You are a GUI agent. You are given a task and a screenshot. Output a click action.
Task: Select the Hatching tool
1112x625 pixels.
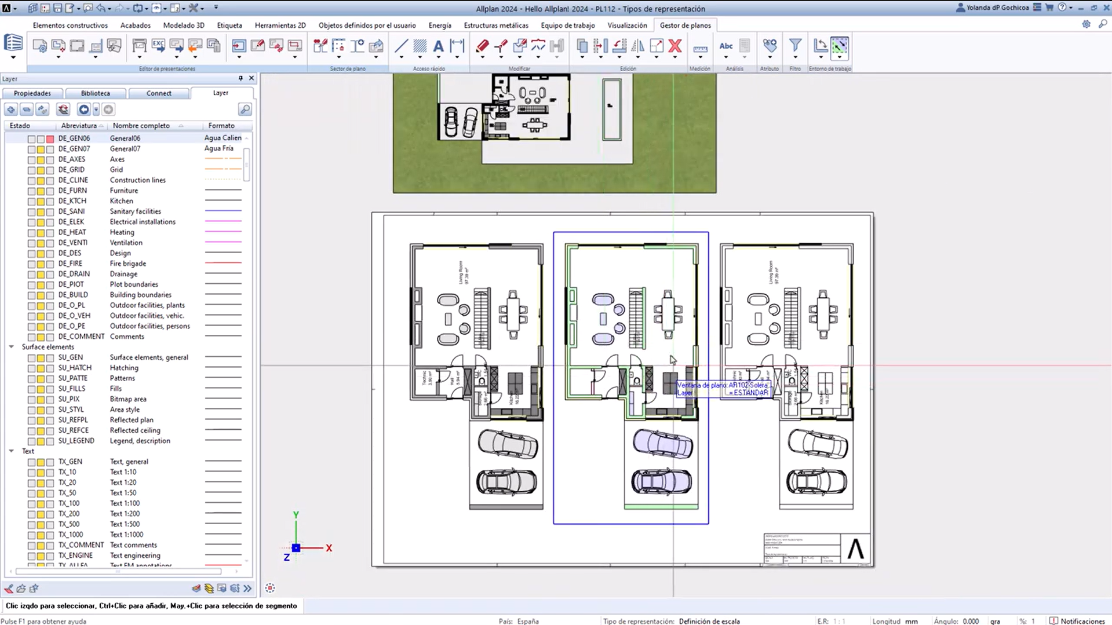[x=420, y=46]
